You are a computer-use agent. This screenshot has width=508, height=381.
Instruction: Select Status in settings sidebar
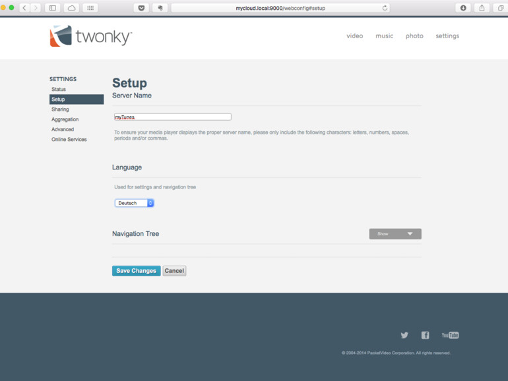click(59, 89)
